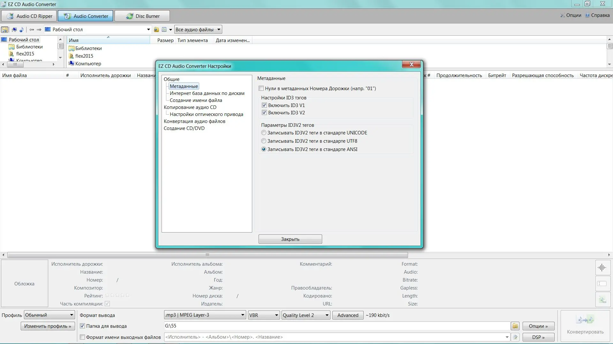Open the Опции menu at top right
Screen dimensions: 613x344
[571, 15]
